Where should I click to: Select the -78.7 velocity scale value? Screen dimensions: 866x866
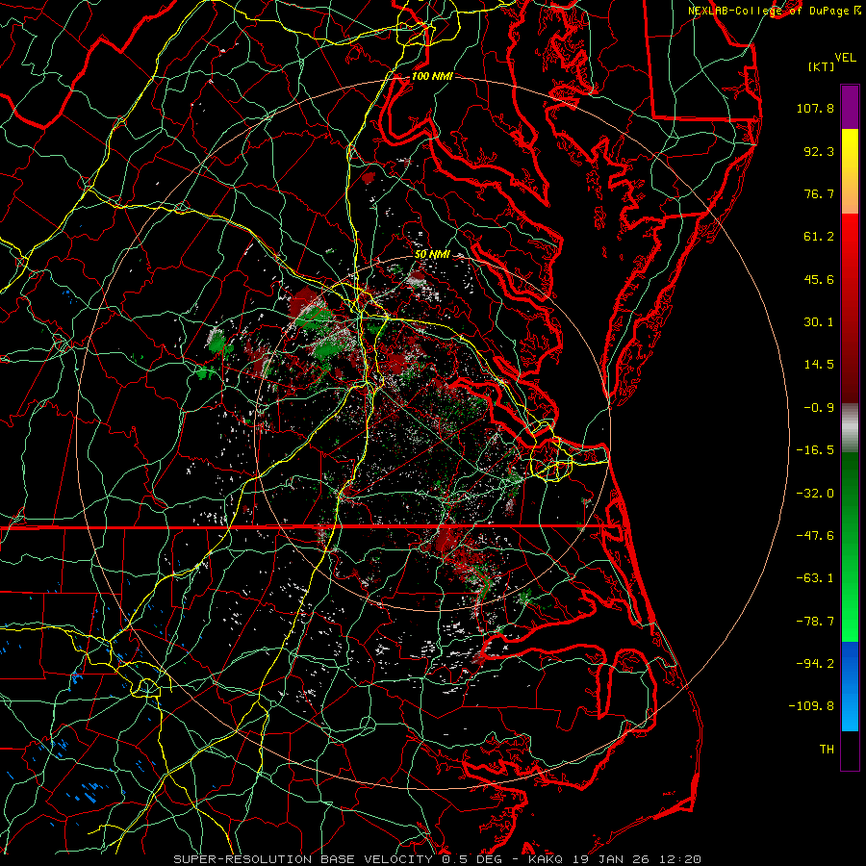[815, 622]
